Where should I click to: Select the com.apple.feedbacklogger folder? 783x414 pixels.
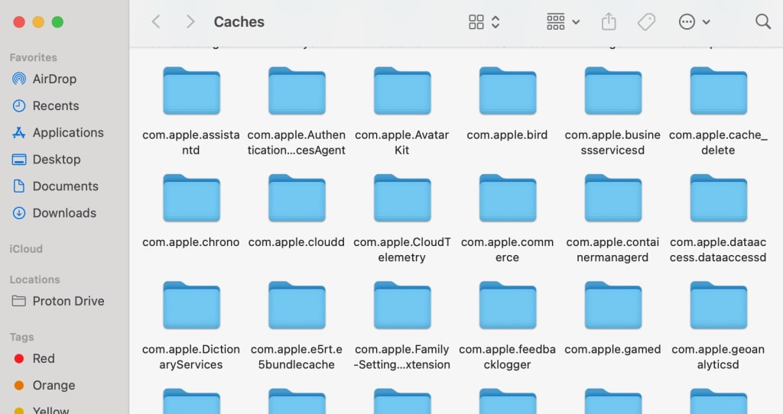[508, 306]
